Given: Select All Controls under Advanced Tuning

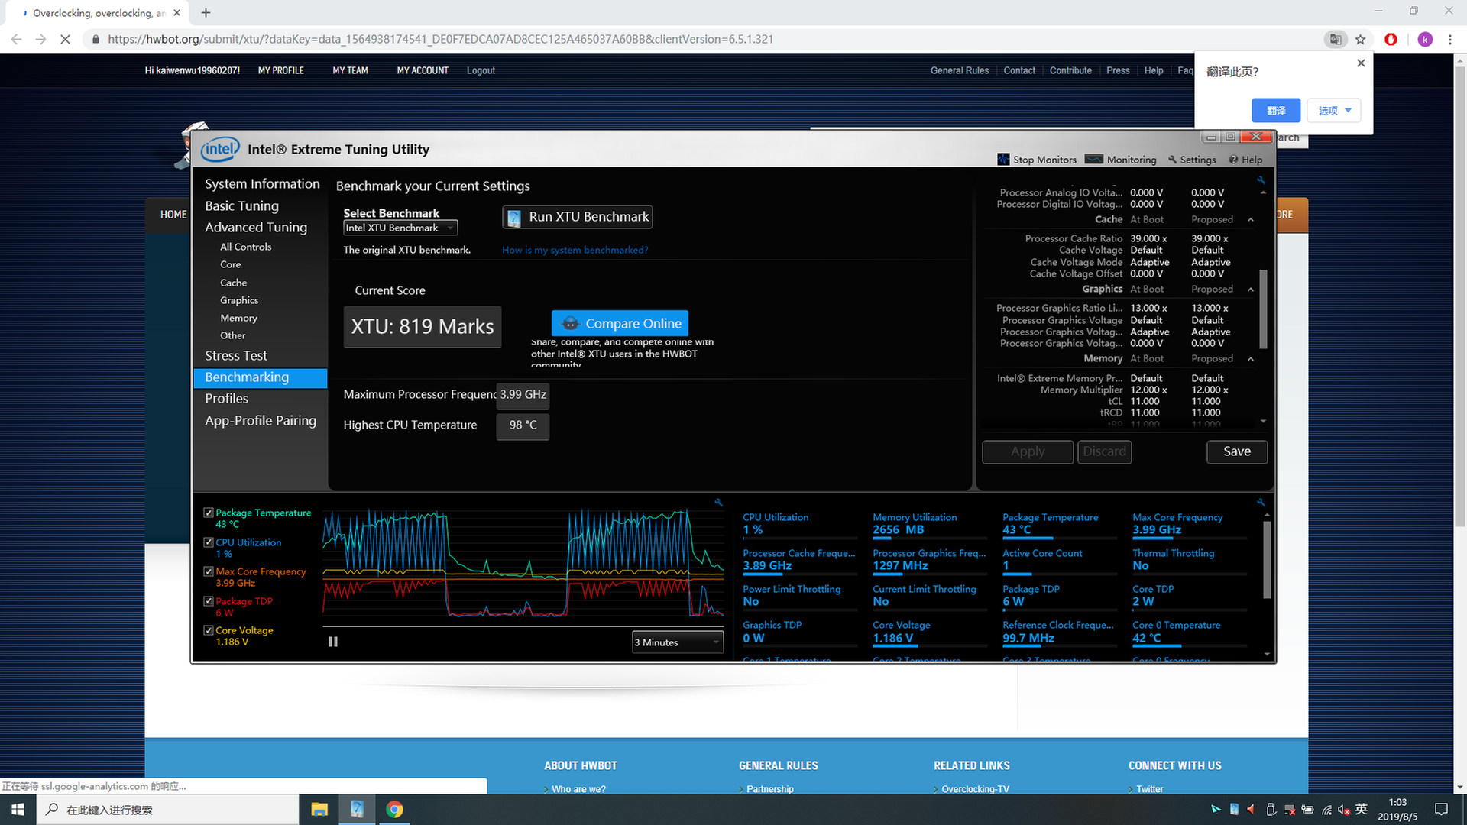Looking at the screenshot, I should [246, 247].
